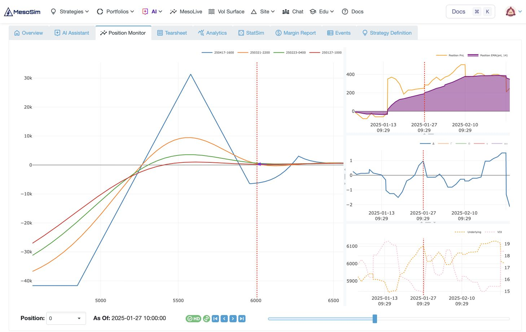Image resolution: width=526 pixels, height=332 pixels.
Task: Open the Portfolios menu
Action: click(x=115, y=12)
